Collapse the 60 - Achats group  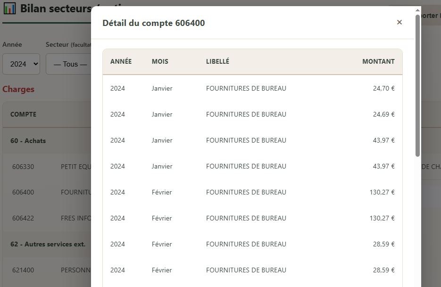coord(28,141)
